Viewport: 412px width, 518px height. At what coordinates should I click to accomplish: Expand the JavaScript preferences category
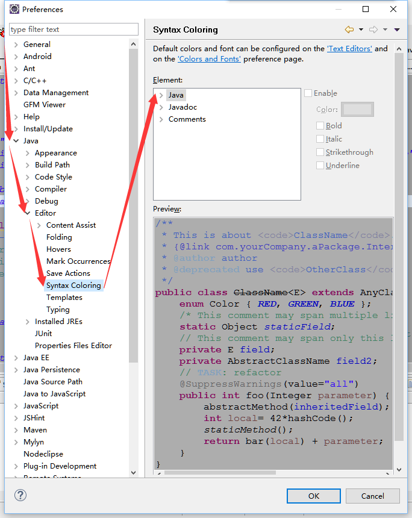16,406
